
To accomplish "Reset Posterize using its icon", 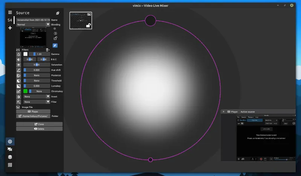I will tap(18, 76).
